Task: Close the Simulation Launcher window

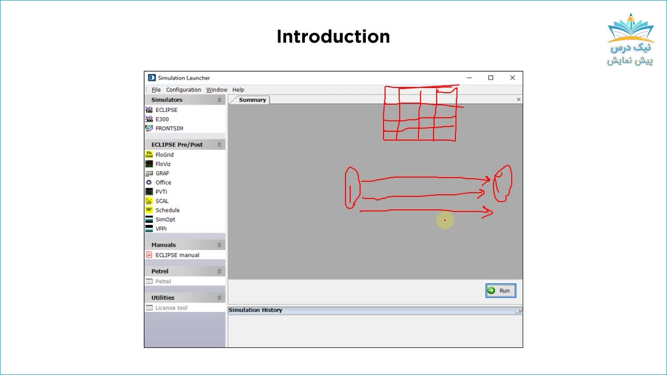Action: [x=512, y=78]
